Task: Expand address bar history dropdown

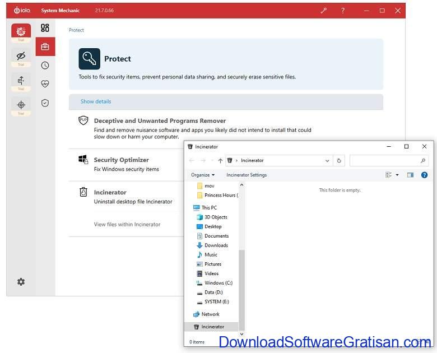Action: pos(327,161)
